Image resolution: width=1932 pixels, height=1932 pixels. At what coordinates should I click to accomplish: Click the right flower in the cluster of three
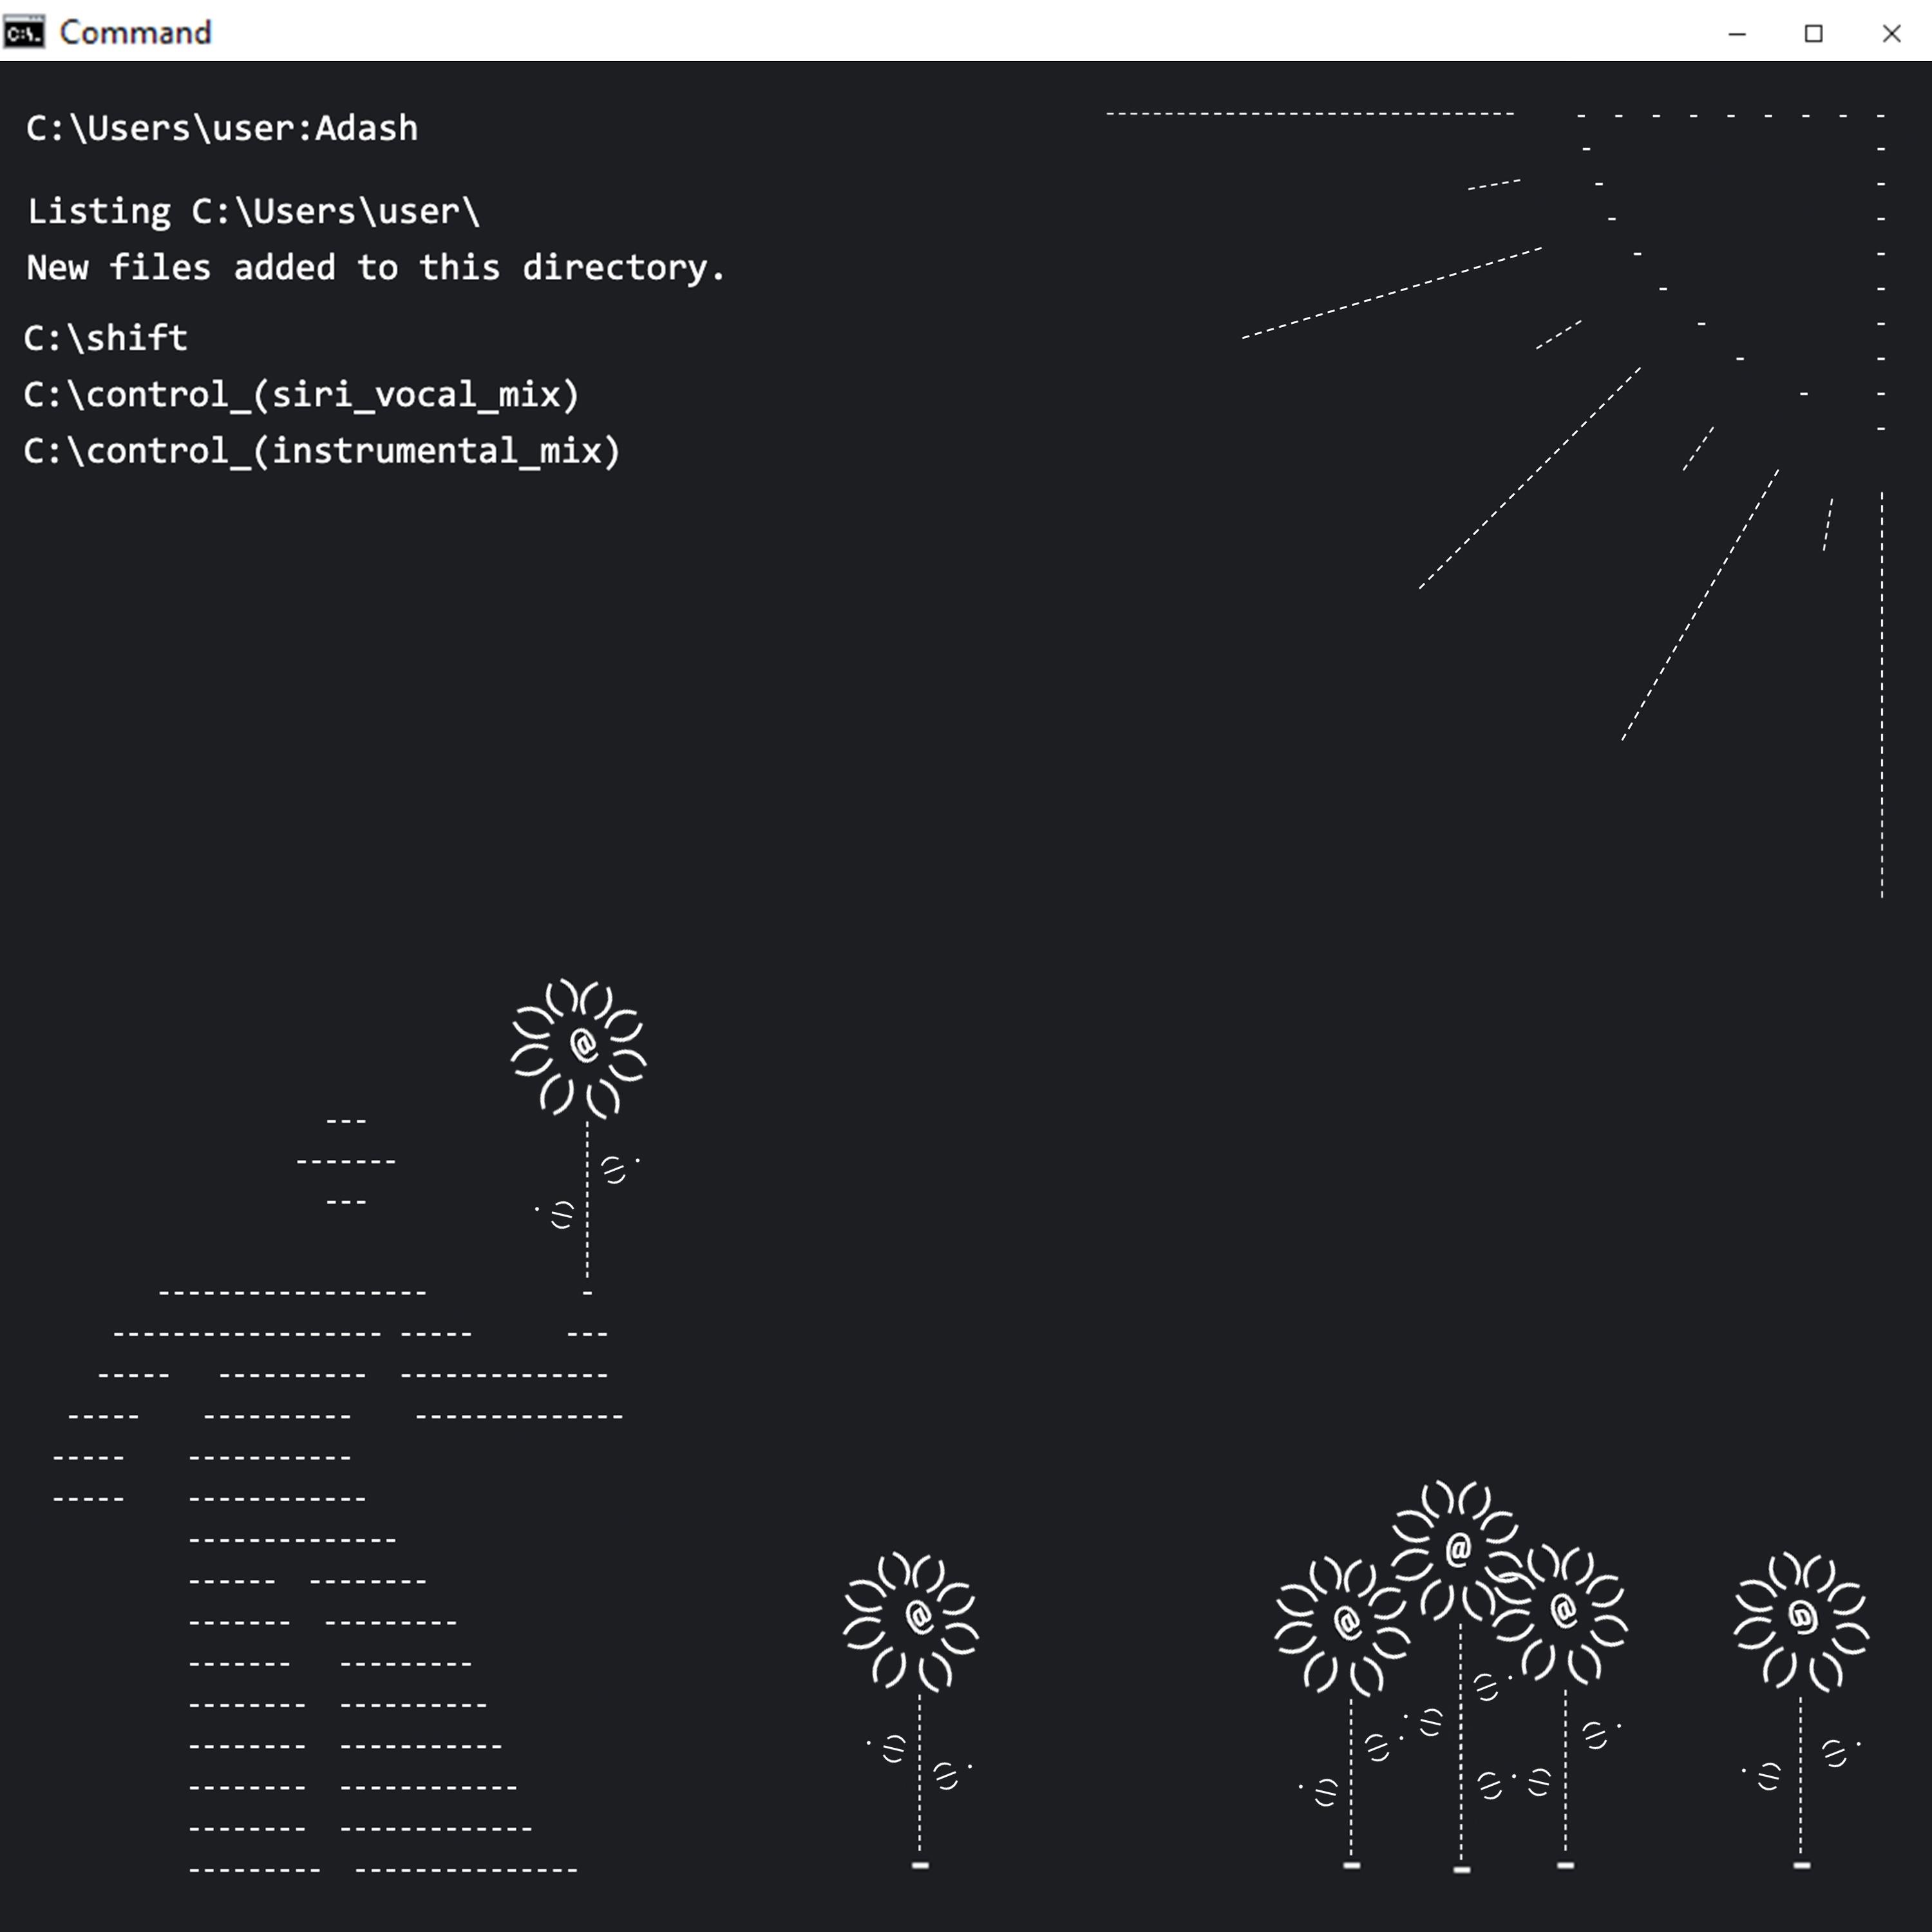1563,1610
